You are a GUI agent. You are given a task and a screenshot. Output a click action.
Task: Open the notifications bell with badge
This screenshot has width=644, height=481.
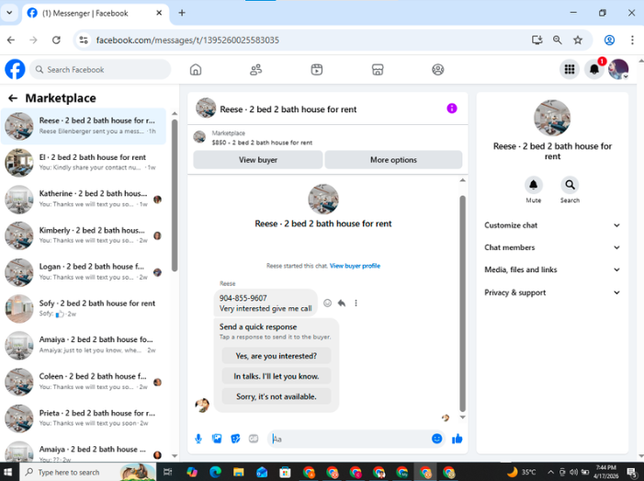[594, 69]
